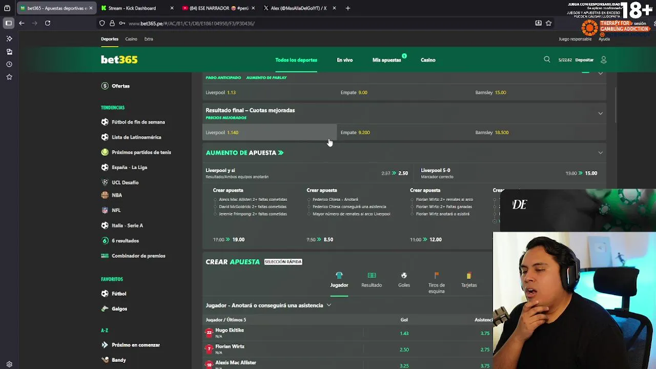Click Próximo en comenzar arrow icon
656x369 pixels.
click(105, 345)
